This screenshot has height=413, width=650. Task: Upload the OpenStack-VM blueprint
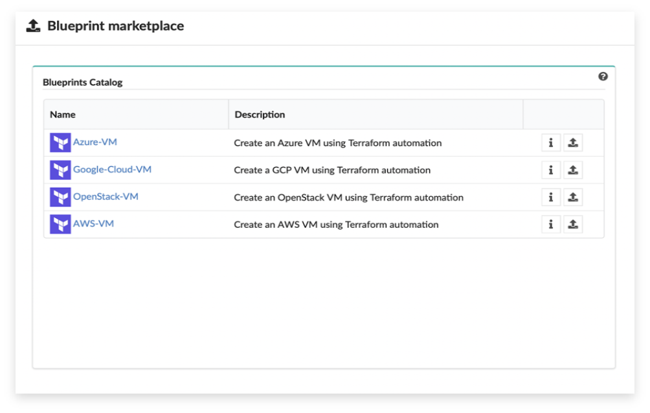click(573, 197)
